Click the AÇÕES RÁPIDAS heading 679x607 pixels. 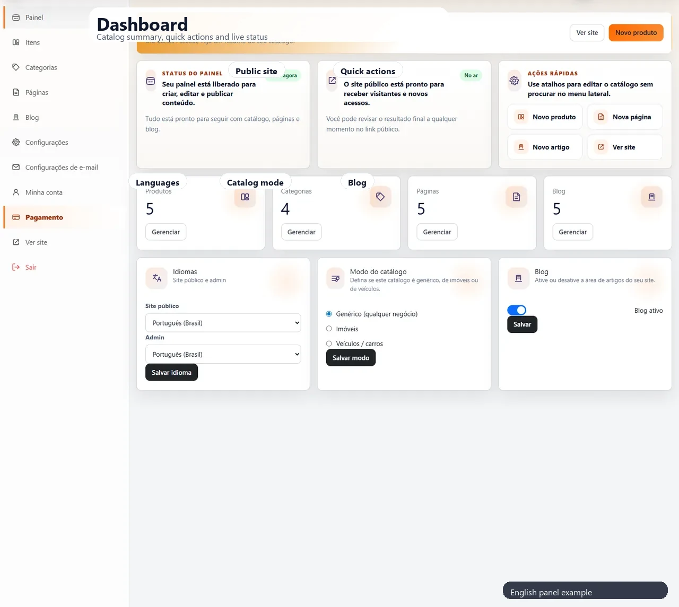[x=553, y=74]
